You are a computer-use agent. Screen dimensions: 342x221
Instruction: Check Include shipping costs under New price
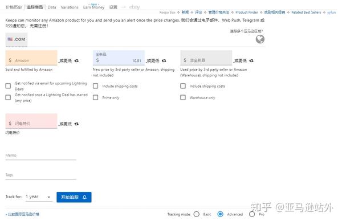[x=96, y=86]
